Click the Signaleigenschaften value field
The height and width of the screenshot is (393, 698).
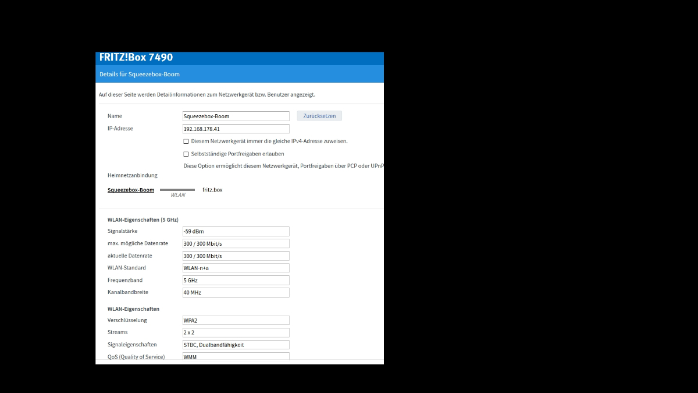pyautogui.click(x=236, y=345)
